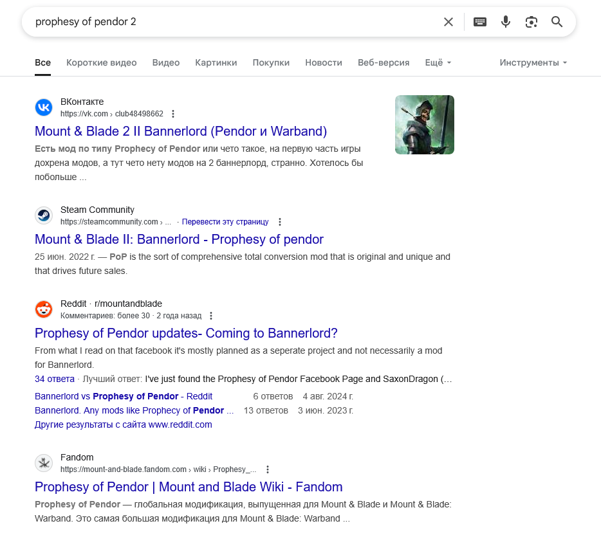
Task: Start voice search with microphone icon
Action: 506,22
